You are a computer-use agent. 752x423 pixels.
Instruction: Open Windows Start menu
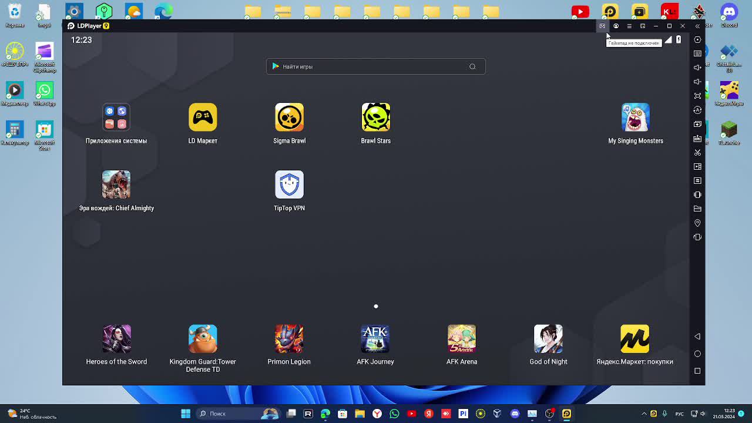click(x=186, y=414)
